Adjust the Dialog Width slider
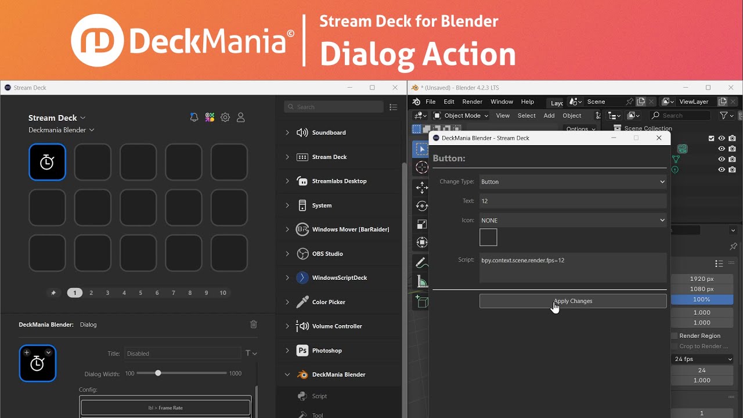This screenshot has height=418, width=743. point(158,373)
